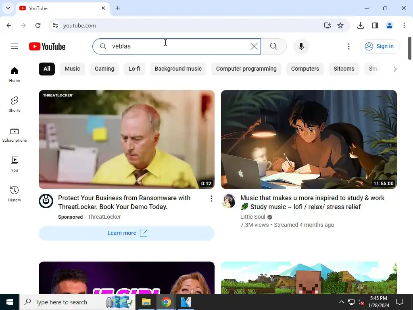Click the muted volume tray icon
This screenshot has width=413, height=310.
361,302
